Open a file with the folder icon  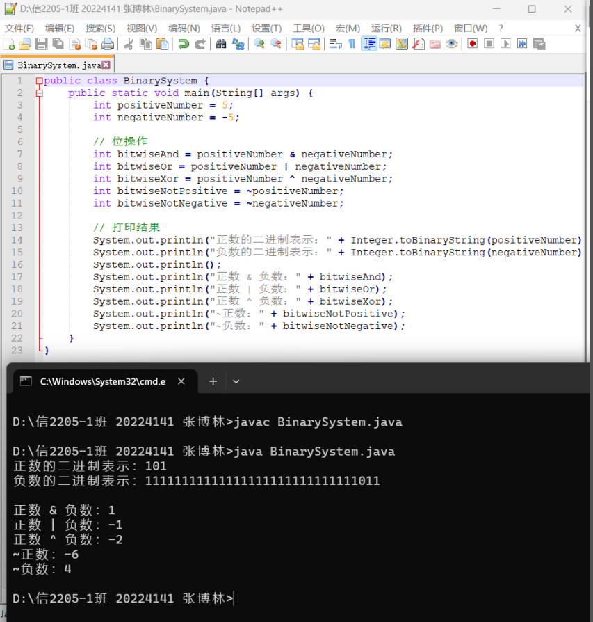point(24,44)
